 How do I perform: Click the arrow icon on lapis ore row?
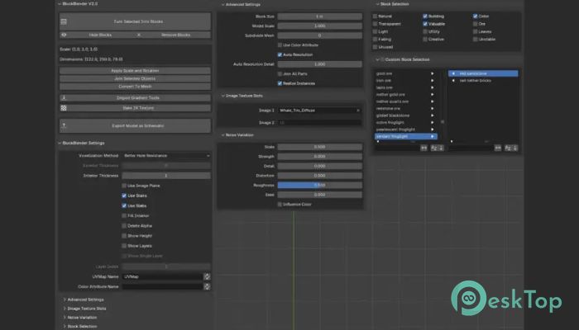coord(433,87)
